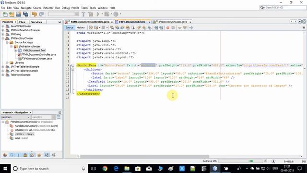
Task: Click the Last Edit icon in editor toolbar
Action: (x=91, y=28)
